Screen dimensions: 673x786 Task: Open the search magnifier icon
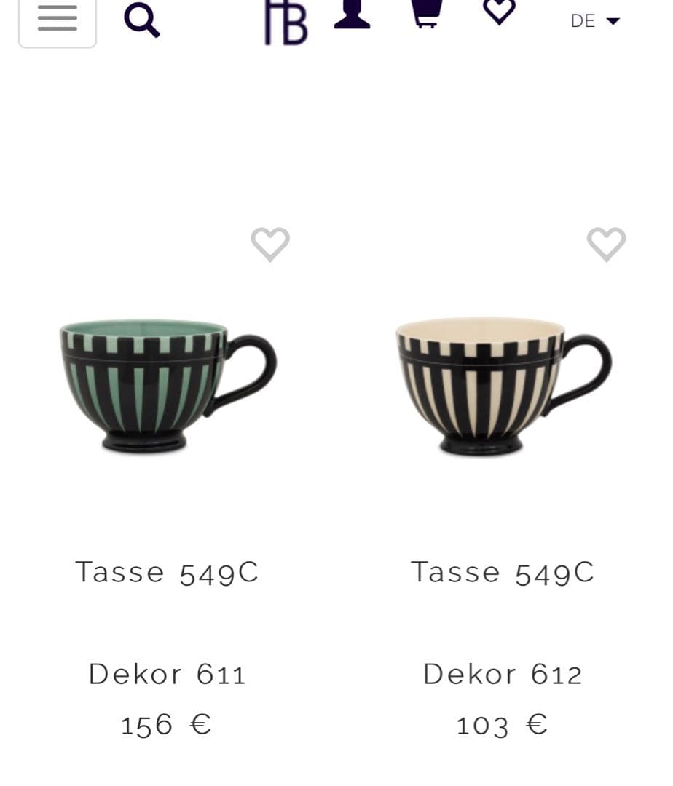click(x=142, y=20)
